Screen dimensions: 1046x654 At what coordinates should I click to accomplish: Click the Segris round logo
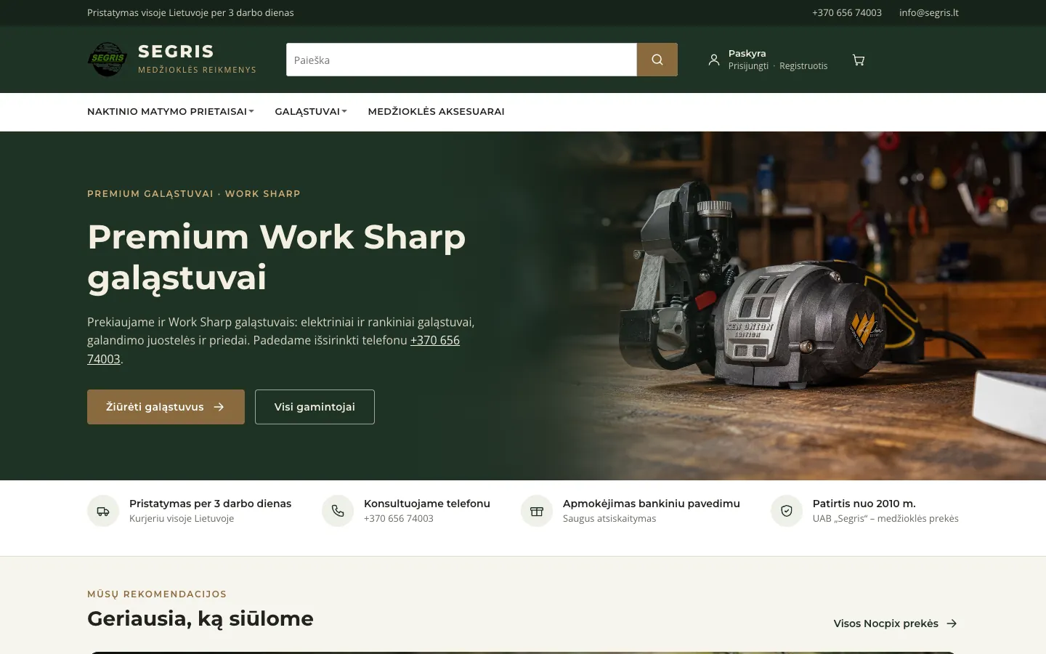coord(108,60)
